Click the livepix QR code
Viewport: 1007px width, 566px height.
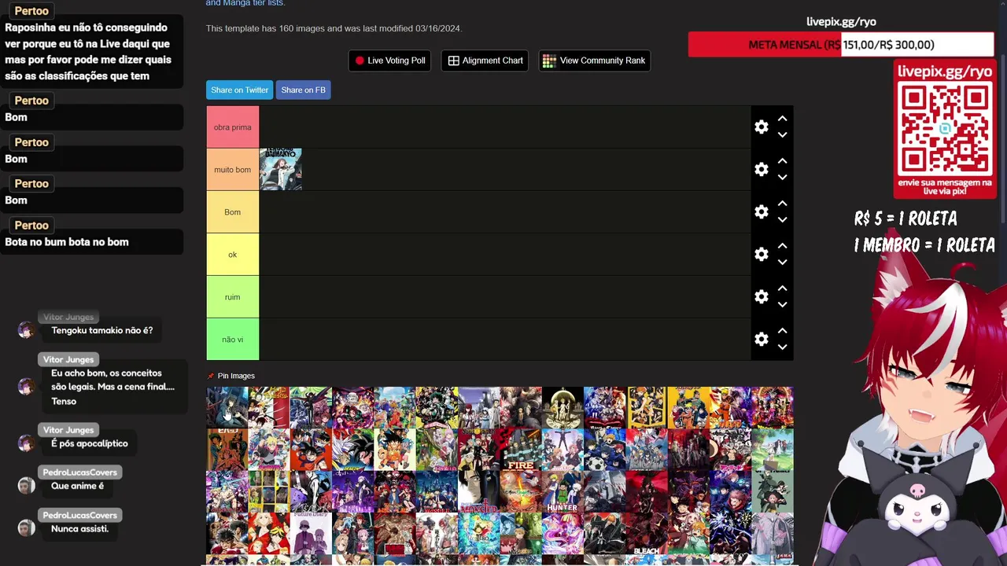coord(944,129)
